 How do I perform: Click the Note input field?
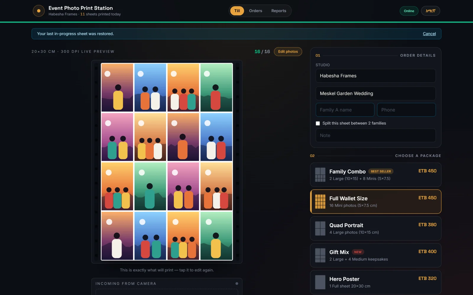coord(375,135)
